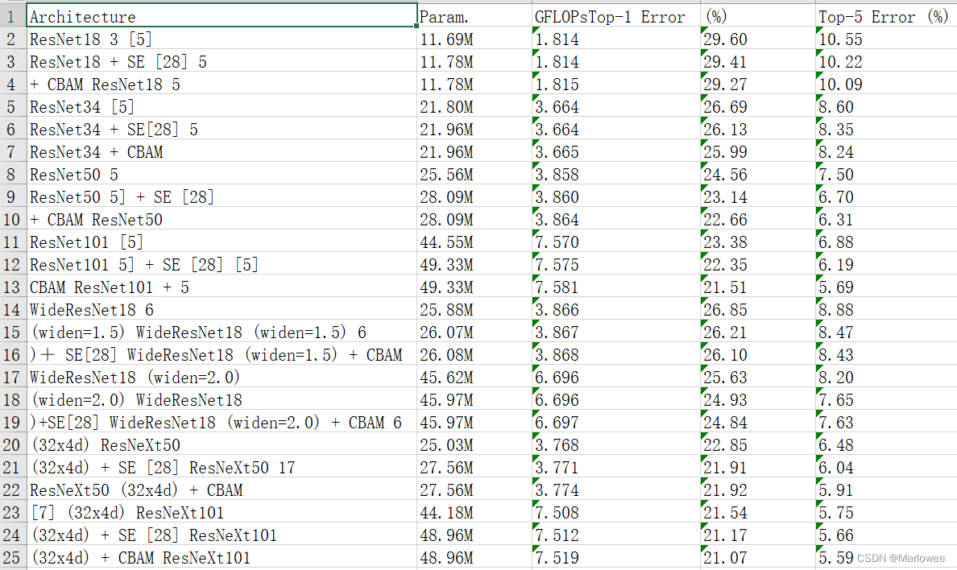Select the Param. value 44.18M
The image size is (957, 570).
pyautogui.click(x=474, y=513)
